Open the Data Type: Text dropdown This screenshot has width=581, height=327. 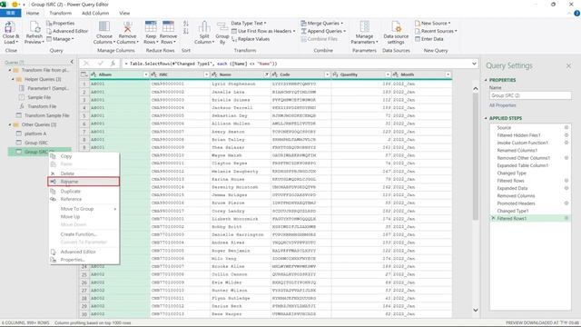pos(249,23)
